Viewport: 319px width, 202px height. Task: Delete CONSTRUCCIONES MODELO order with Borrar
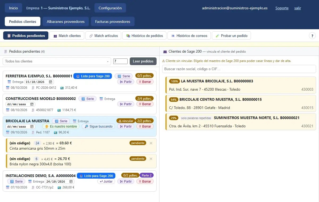coord(145,104)
